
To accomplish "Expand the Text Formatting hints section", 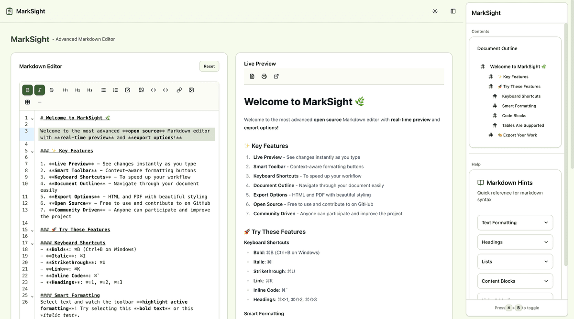I will click(515, 222).
